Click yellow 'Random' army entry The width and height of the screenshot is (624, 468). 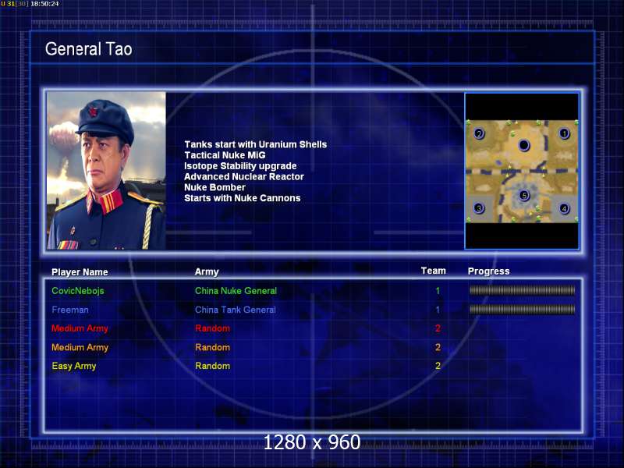point(212,366)
